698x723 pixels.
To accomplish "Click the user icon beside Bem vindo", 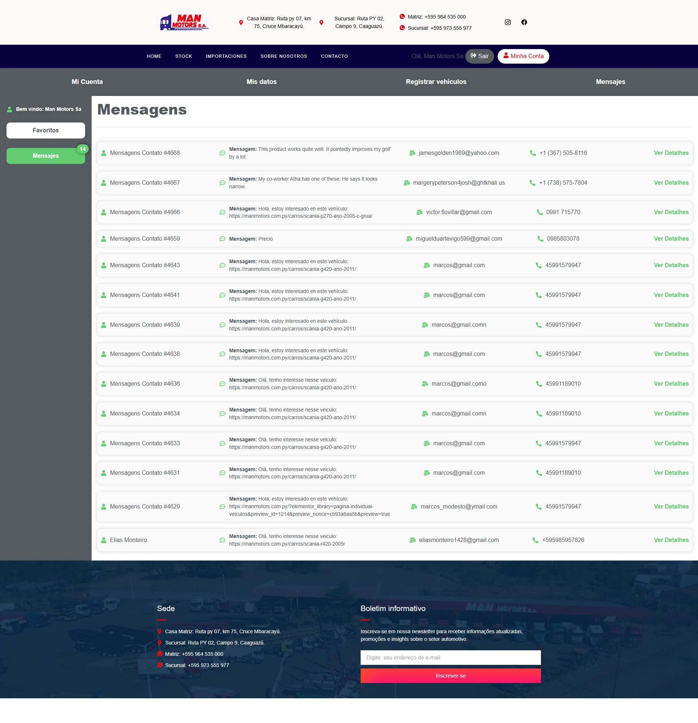I will click(9, 109).
